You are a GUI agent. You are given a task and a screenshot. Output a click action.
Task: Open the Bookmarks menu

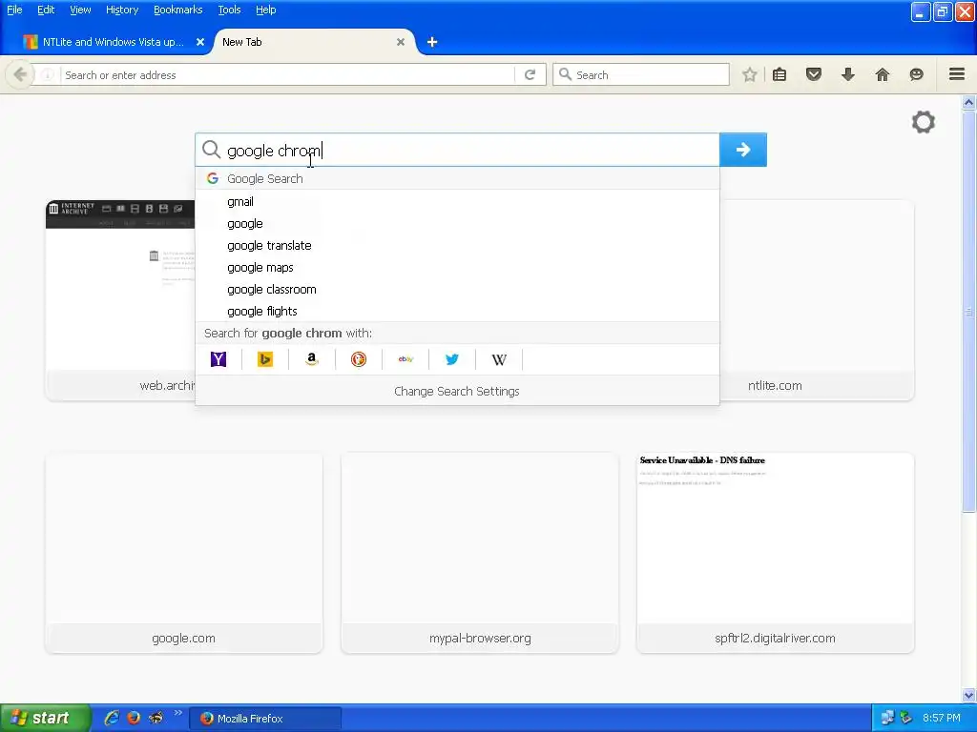[x=178, y=10]
